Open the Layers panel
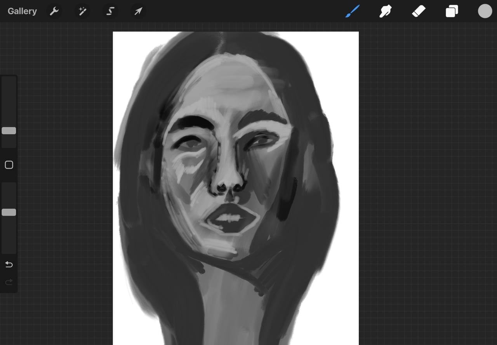This screenshot has width=497, height=345. [452, 11]
